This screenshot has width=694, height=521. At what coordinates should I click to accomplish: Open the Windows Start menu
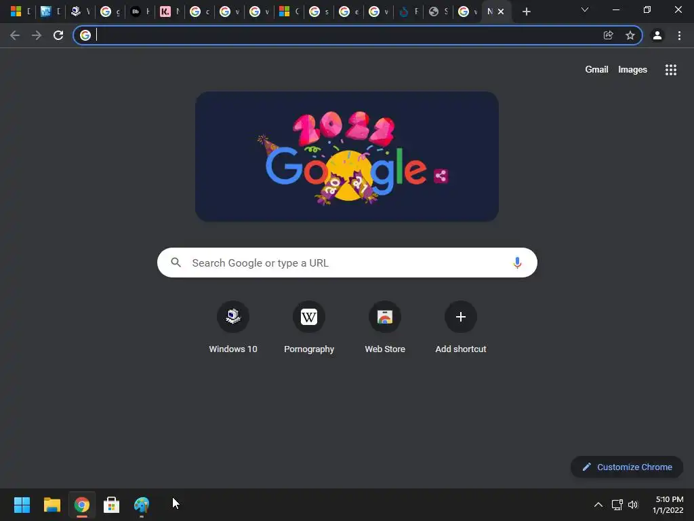(22, 505)
